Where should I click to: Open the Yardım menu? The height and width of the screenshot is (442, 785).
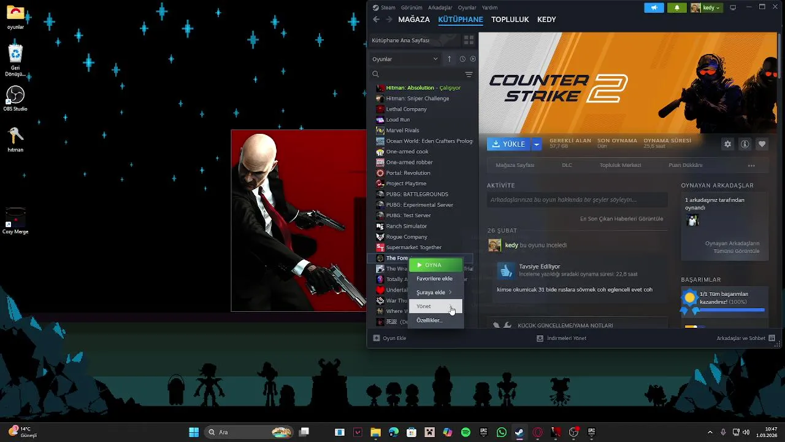pyautogui.click(x=489, y=8)
